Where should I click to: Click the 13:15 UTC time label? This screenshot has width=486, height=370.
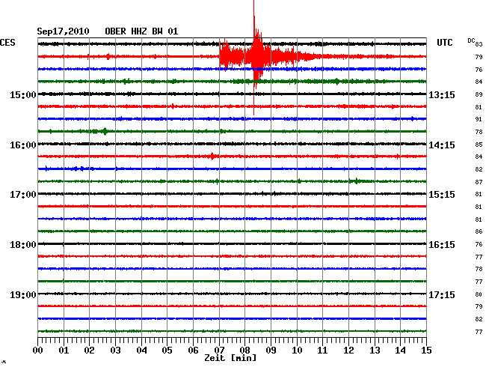(442, 94)
